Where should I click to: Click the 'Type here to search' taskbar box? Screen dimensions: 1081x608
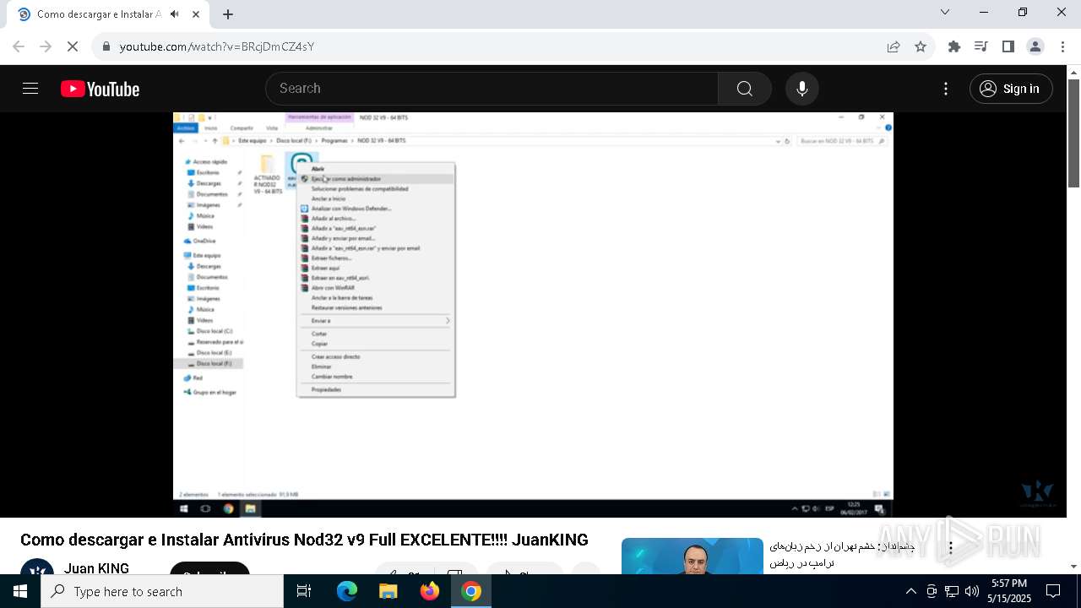coord(162,591)
